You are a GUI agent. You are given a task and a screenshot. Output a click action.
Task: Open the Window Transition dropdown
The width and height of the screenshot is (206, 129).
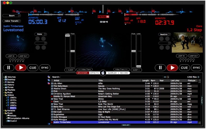pyautogui.click(x=20, y=21)
